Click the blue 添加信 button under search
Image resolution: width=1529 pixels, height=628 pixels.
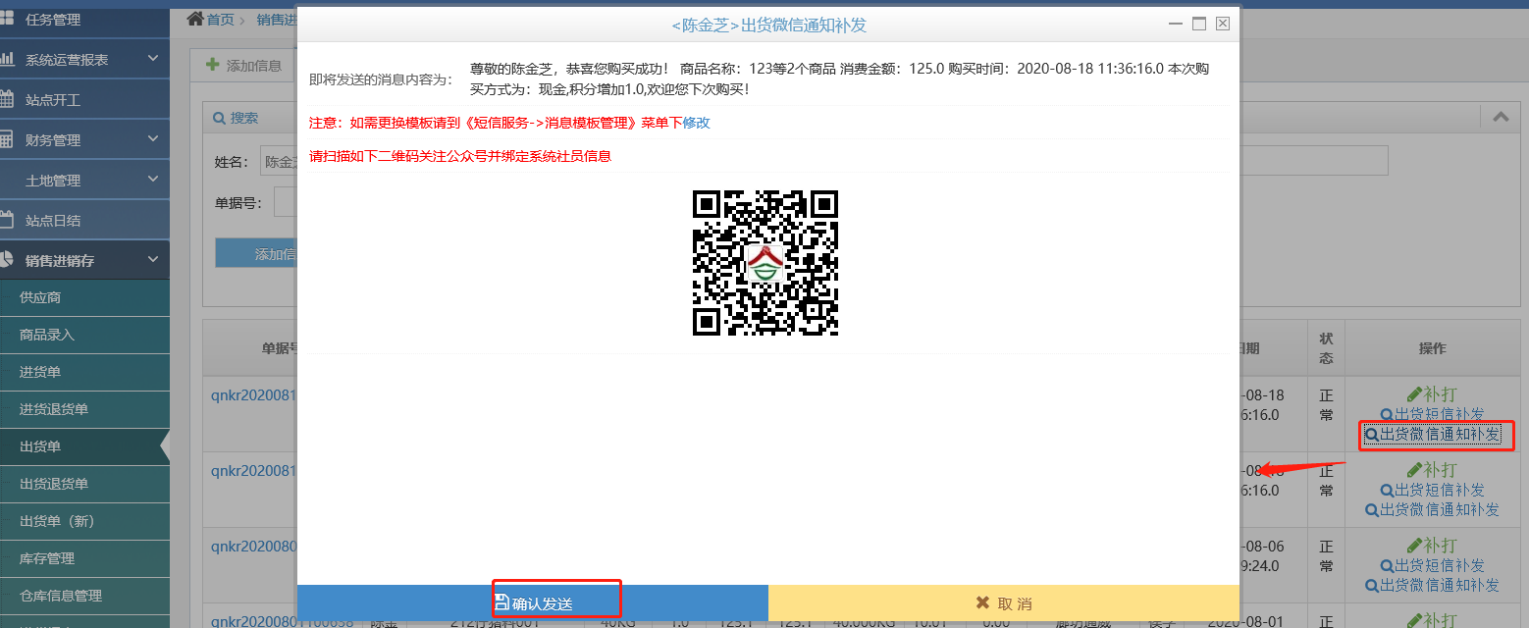pyautogui.click(x=256, y=253)
